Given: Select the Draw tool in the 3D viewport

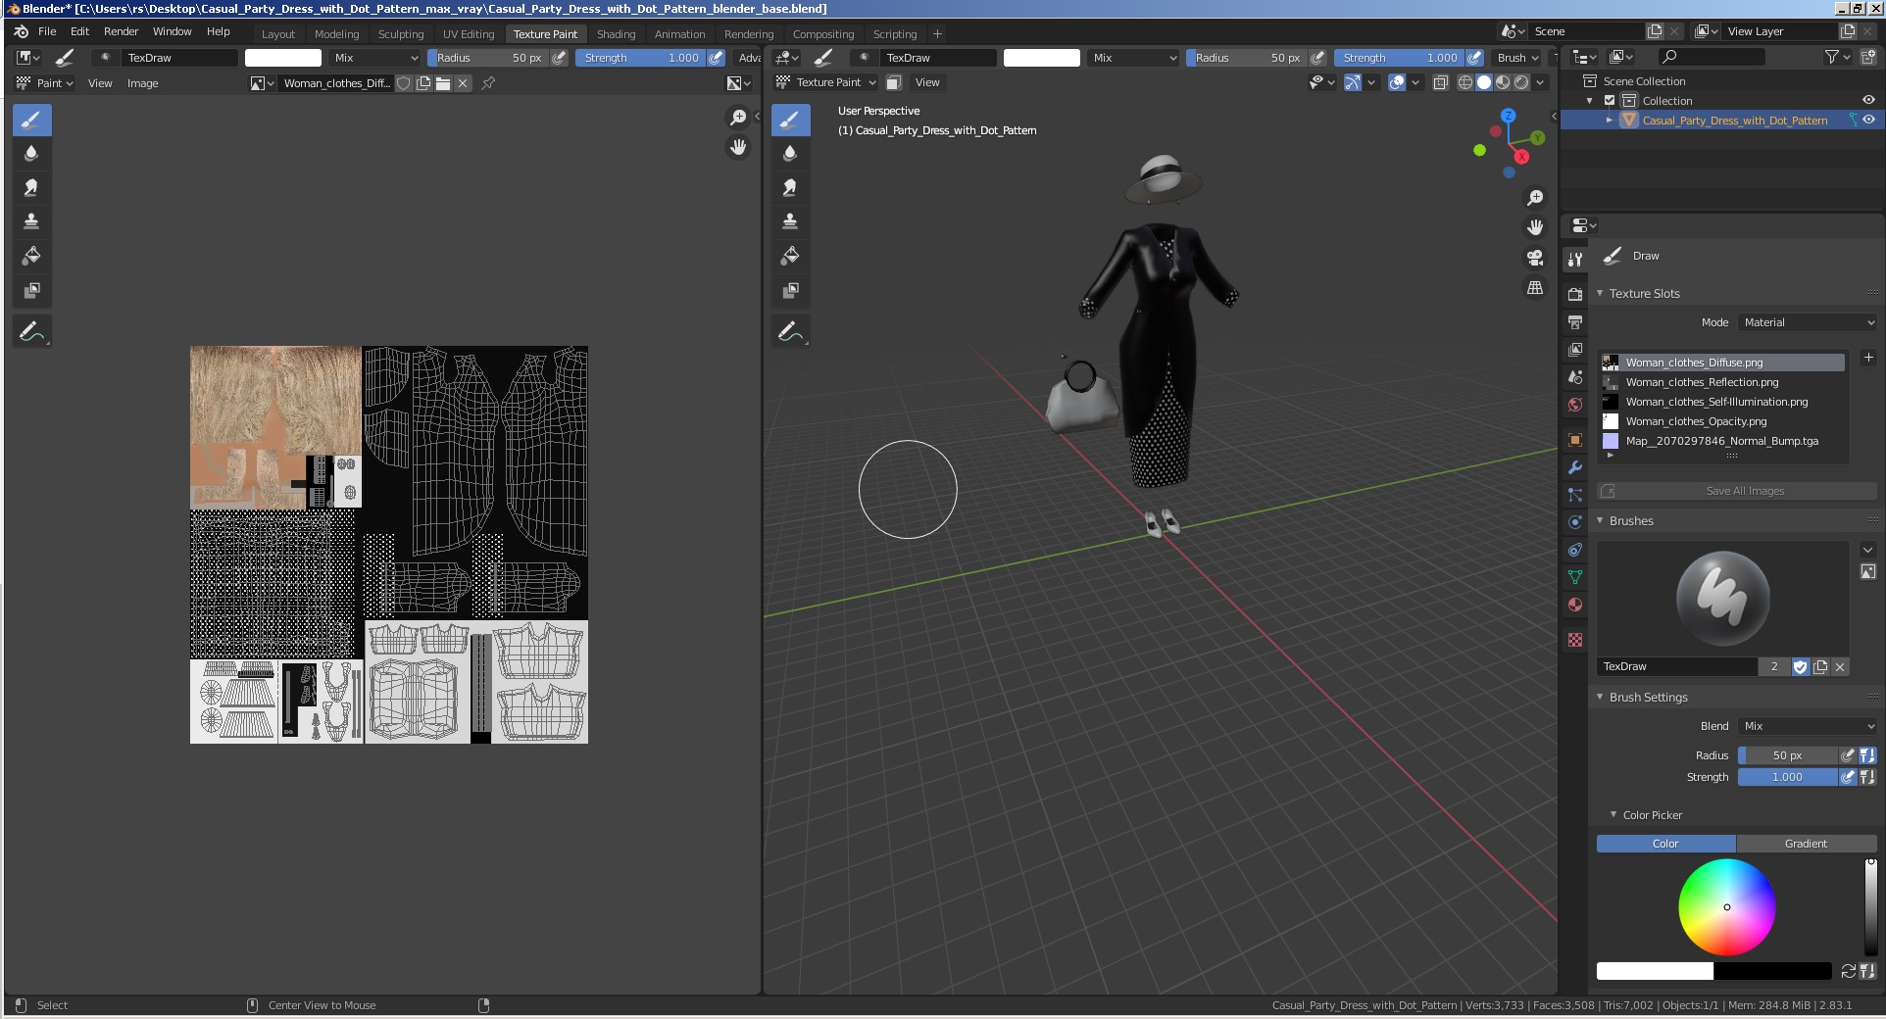Looking at the screenshot, I should 790,121.
